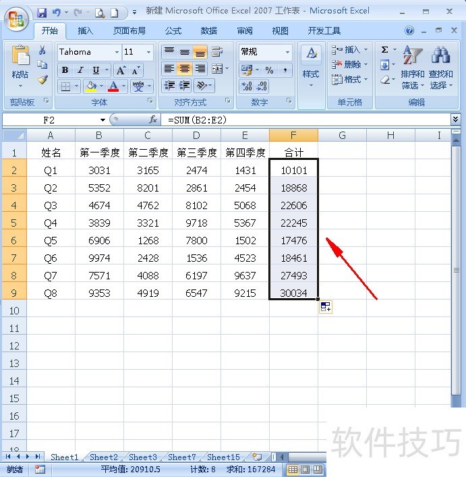Open the 数字 number dialog launcher

tap(289, 101)
